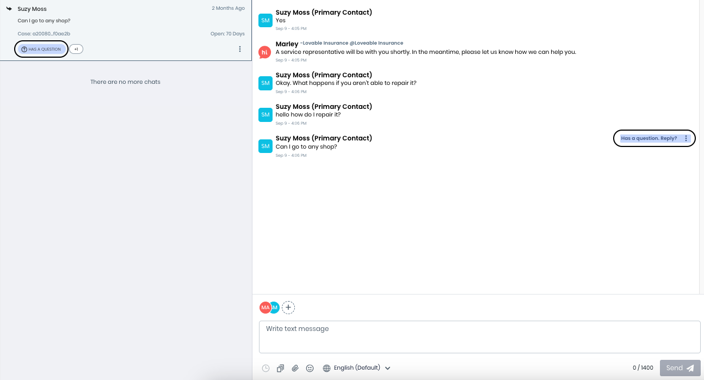Click the translation globe icon
704x380 pixels.
coord(326,368)
